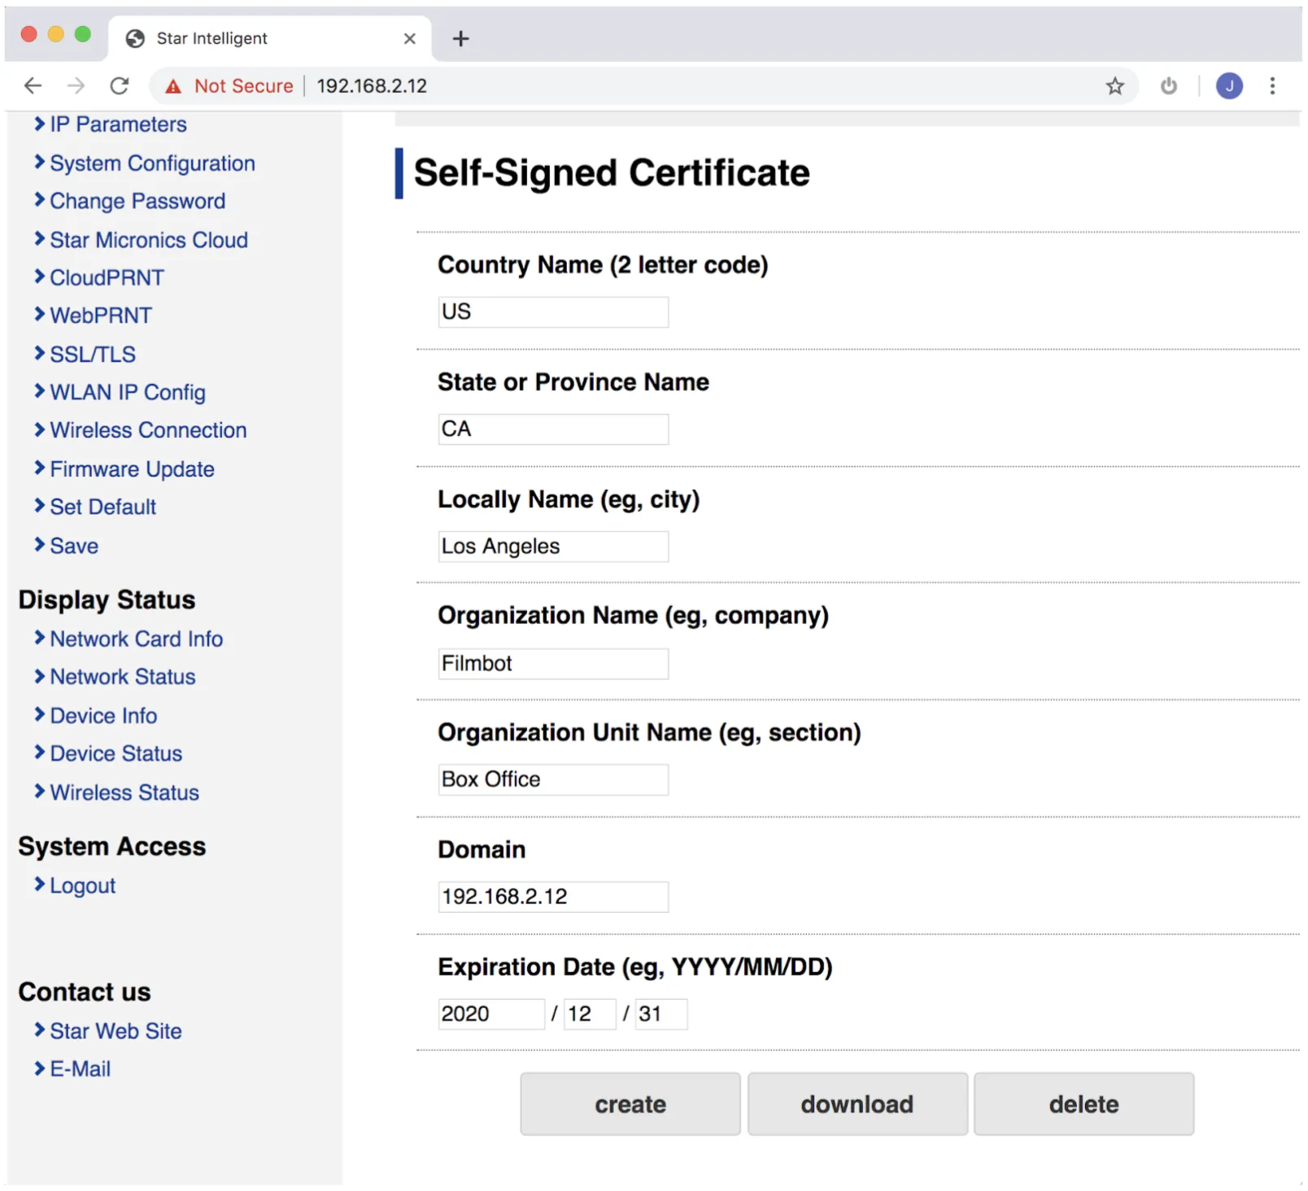The width and height of the screenshot is (1308, 1191).
Task: Click the delete button
Action: [x=1083, y=1104]
